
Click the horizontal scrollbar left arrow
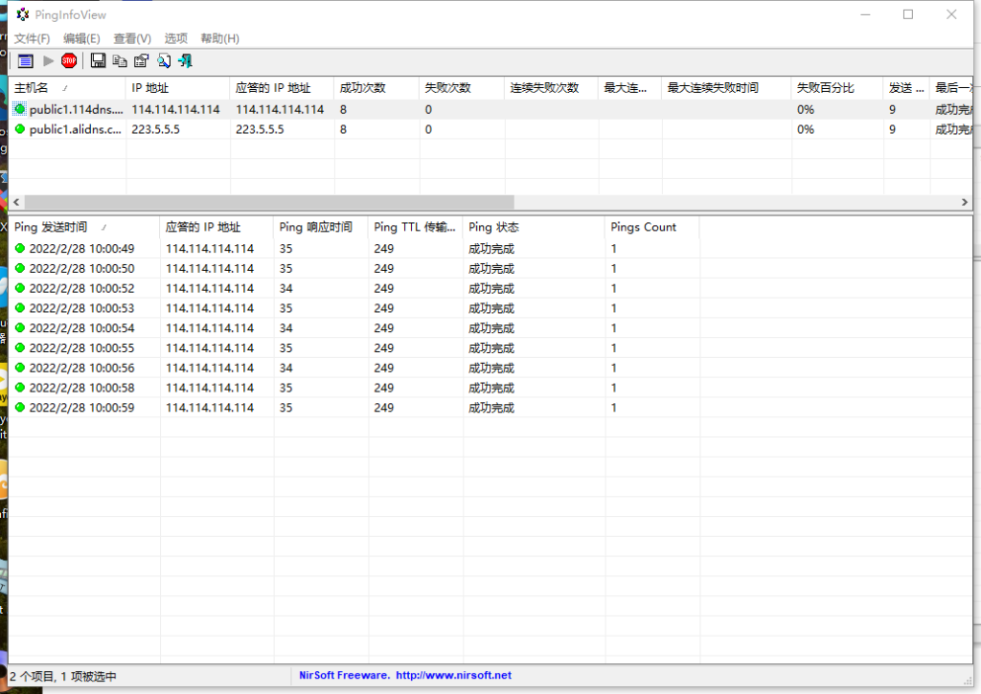[x=16, y=202]
